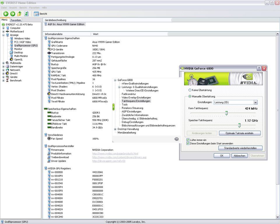Click the Transistoren chip icon
Image resolution: width=280 pixels, height=224 pixels.
(49, 53)
